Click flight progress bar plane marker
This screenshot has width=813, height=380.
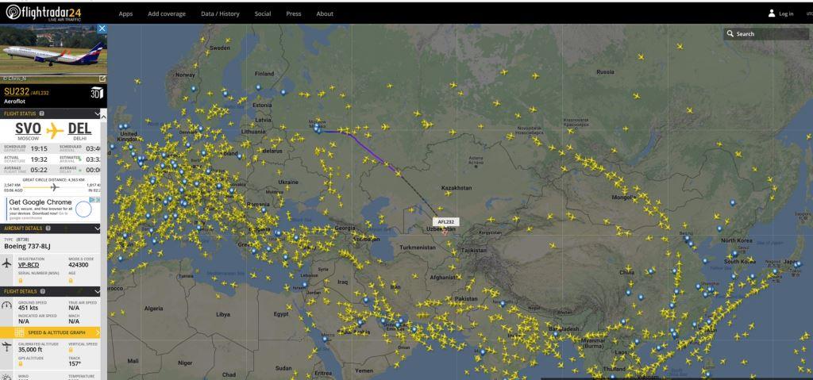coord(55,187)
